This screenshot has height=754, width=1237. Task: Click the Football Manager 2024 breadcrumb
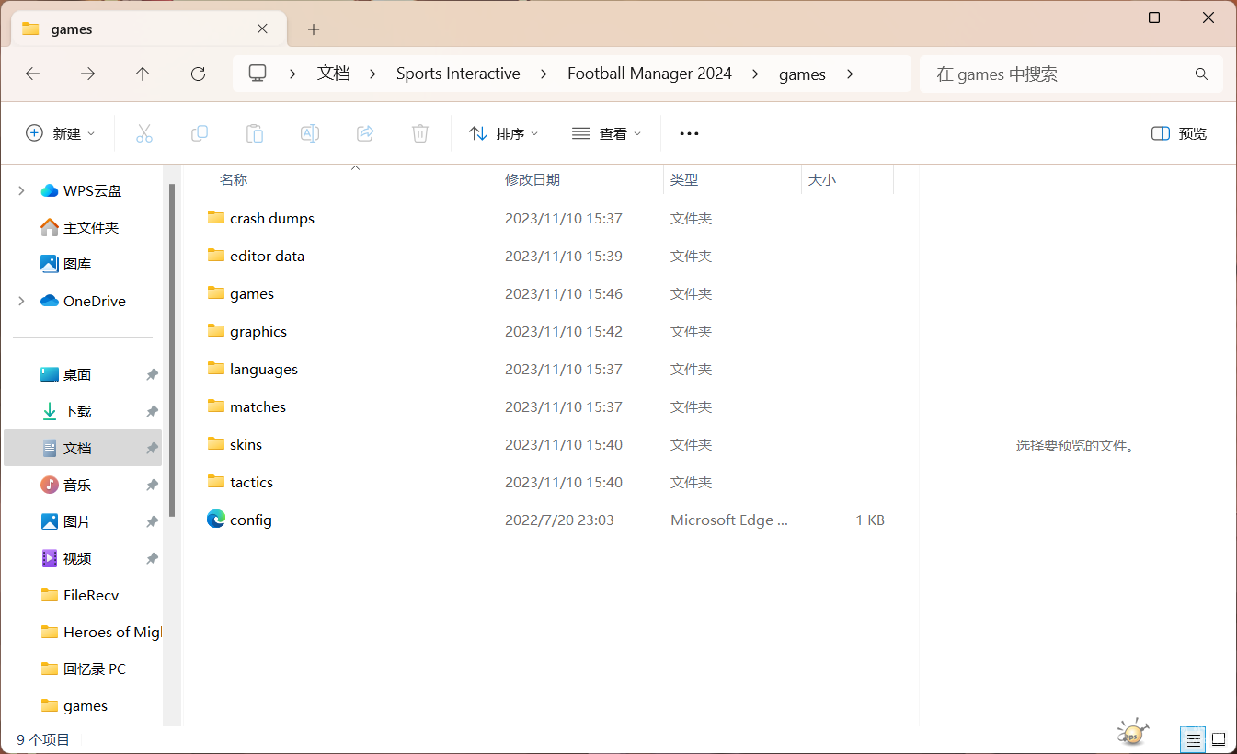(x=649, y=74)
